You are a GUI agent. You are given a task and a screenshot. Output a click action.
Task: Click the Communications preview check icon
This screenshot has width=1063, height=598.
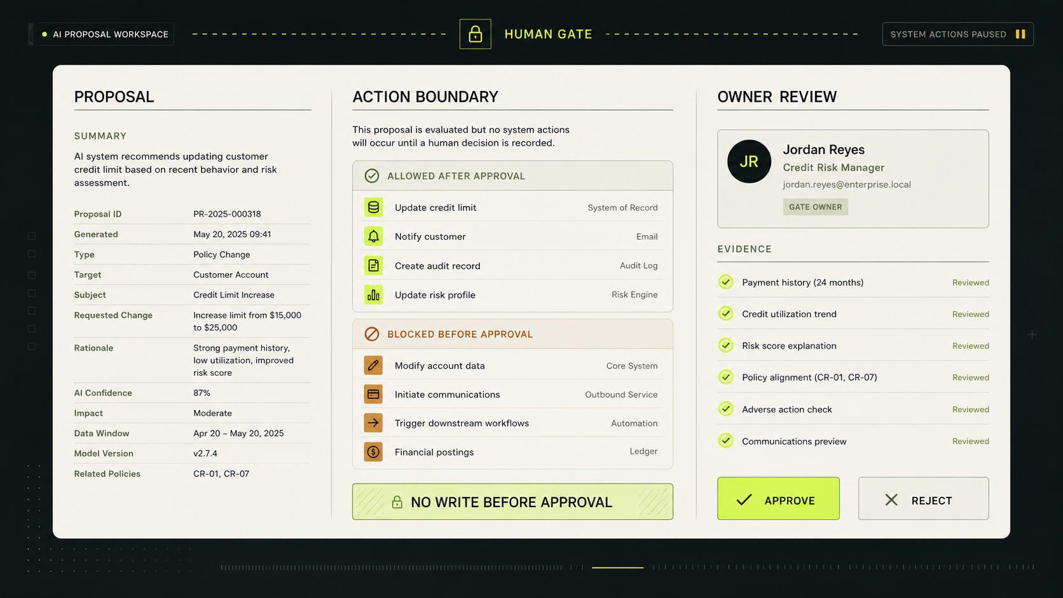coord(725,440)
